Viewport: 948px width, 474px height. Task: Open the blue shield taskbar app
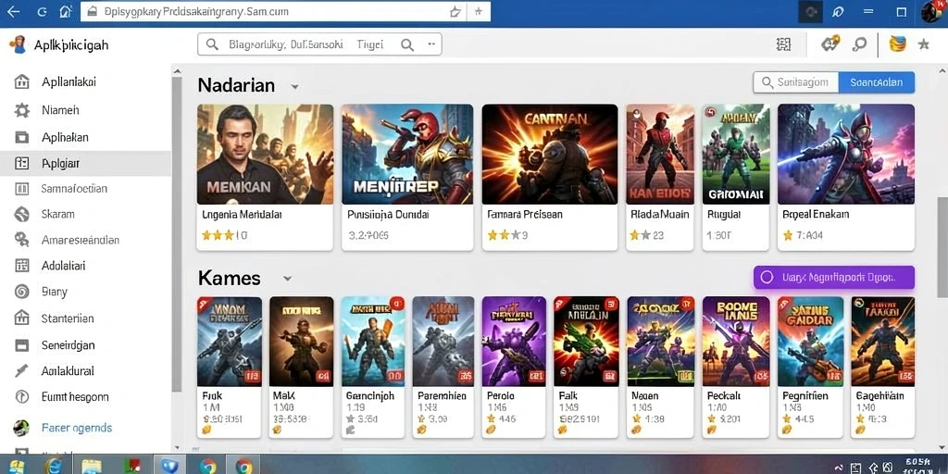[x=168, y=466]
